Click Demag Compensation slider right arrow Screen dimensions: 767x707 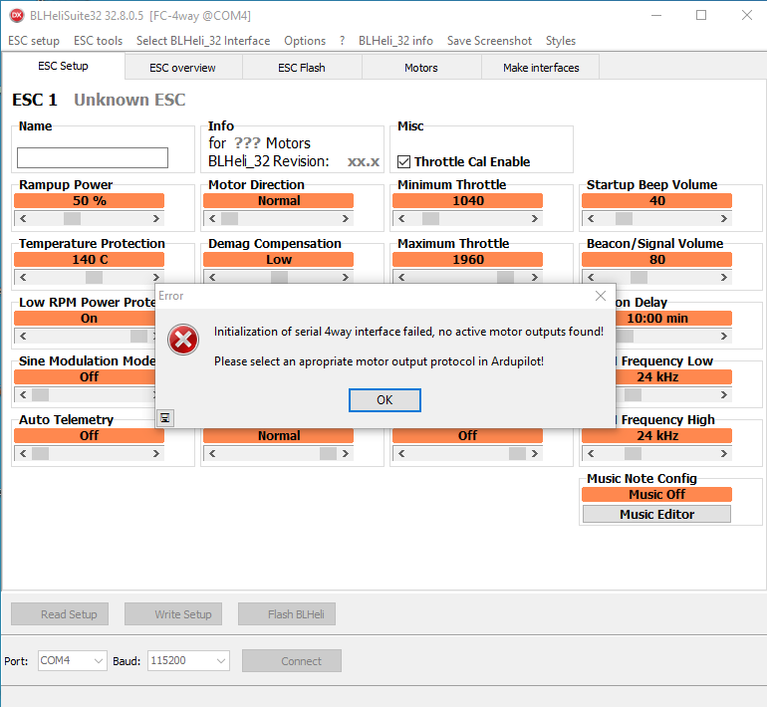[x=346, y=277]
